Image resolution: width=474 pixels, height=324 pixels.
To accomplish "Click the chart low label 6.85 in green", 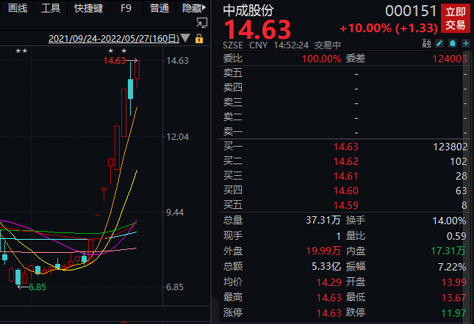I will click(37, 287).
